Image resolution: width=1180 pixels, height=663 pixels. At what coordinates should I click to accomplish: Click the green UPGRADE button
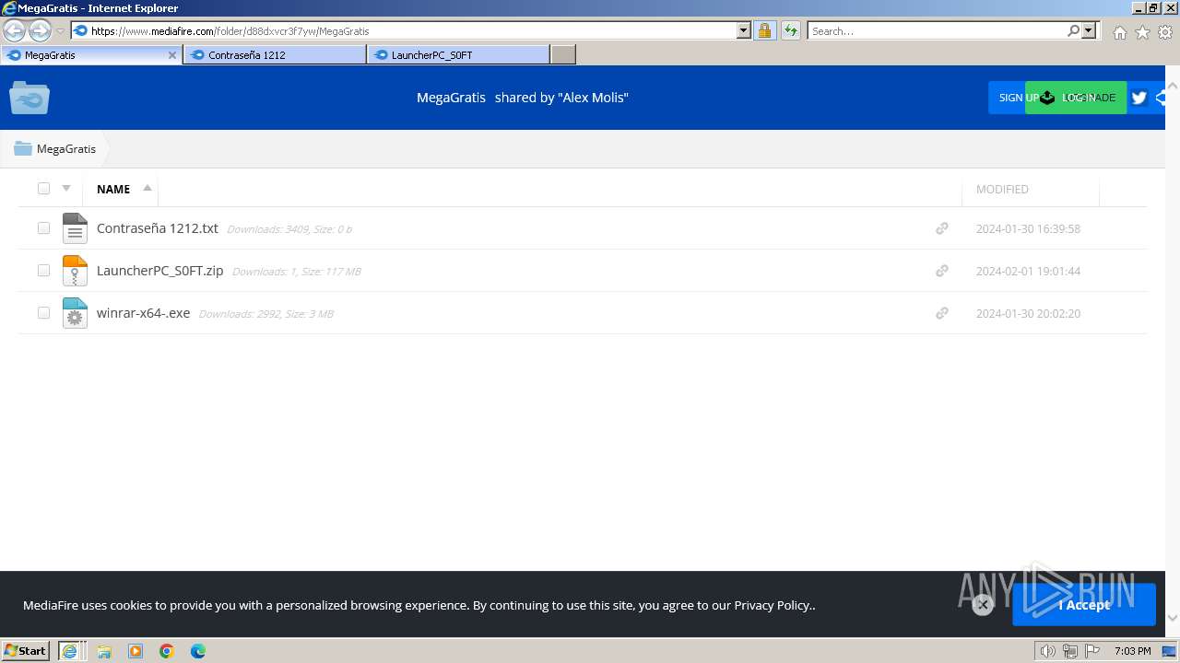click(1076, 98)
